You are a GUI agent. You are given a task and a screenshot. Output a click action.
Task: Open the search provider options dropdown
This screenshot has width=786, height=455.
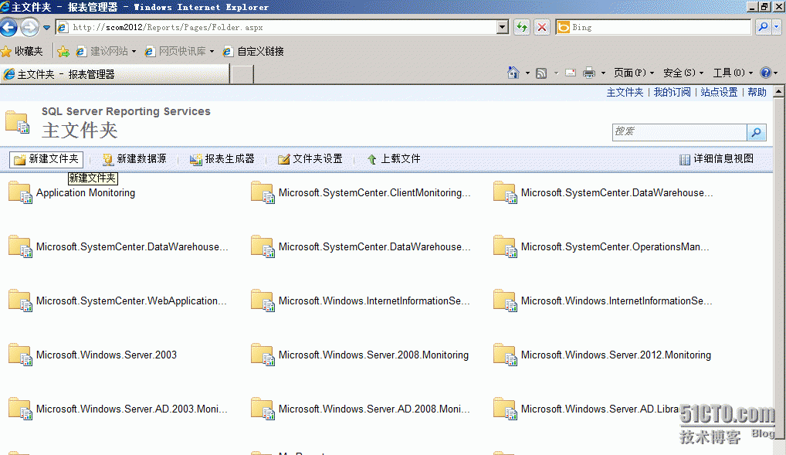[x=776, y=27]
